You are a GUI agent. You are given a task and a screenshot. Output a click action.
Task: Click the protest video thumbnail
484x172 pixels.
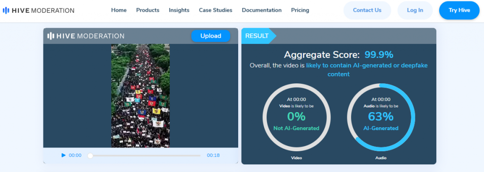click(140, 96)
